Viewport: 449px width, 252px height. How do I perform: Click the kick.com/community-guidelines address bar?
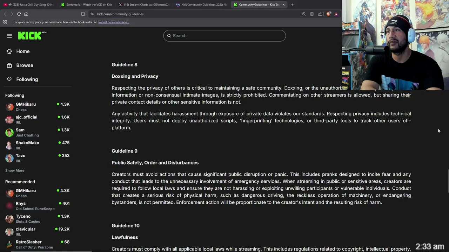[196, 14]
